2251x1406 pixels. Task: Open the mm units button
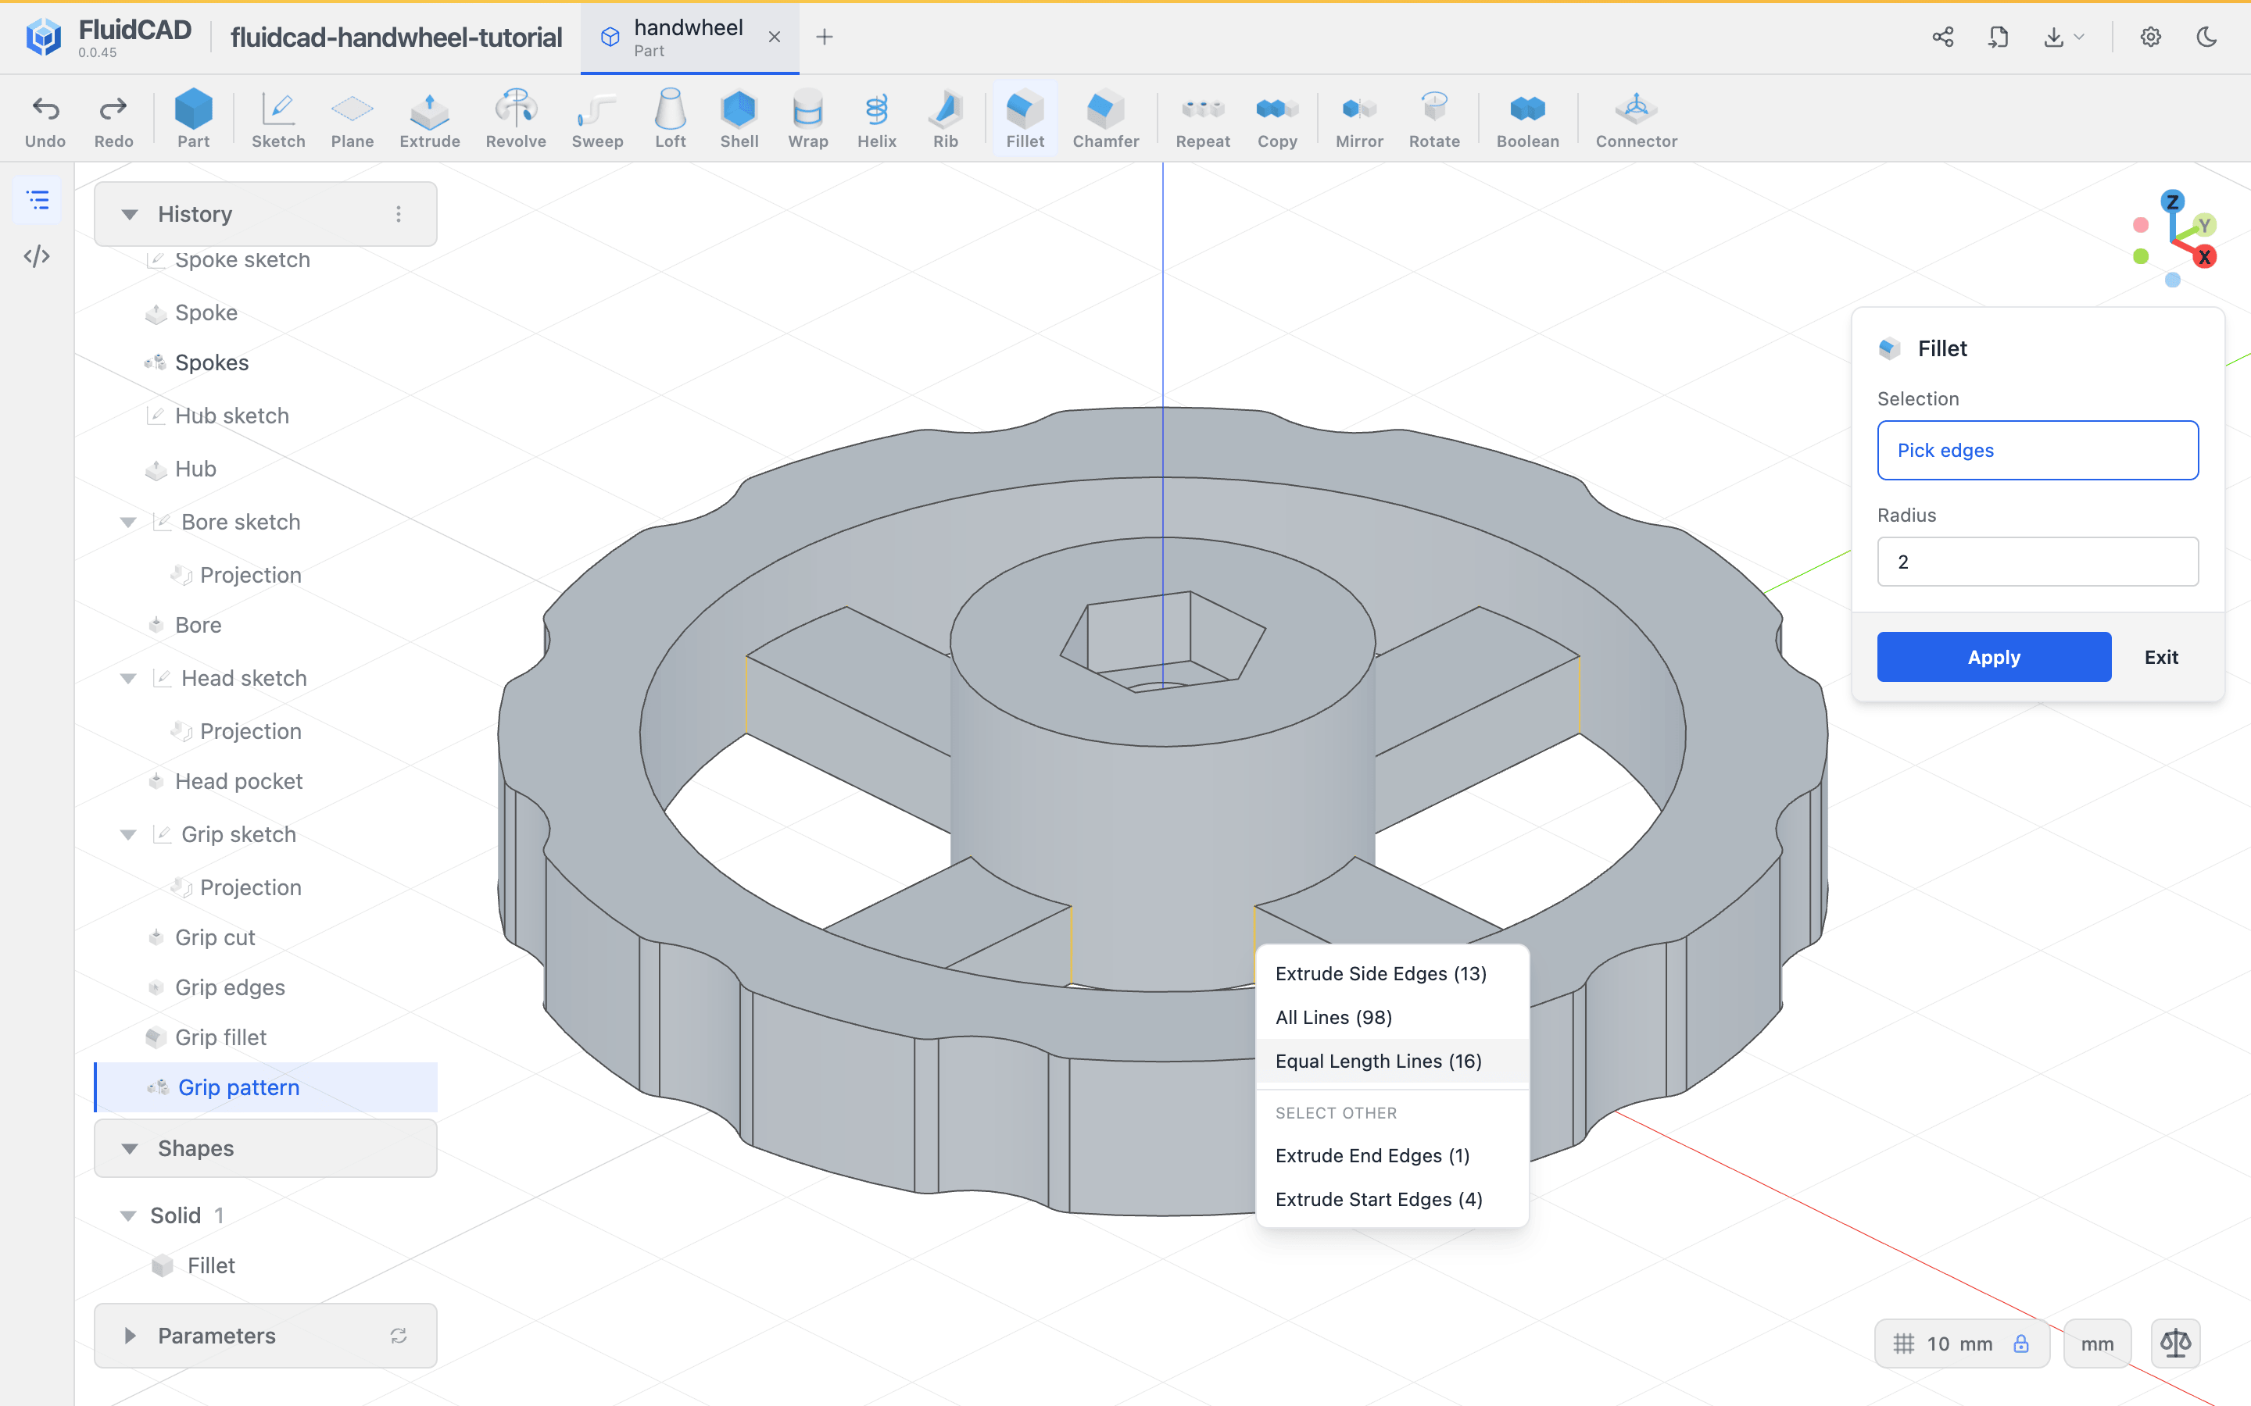[2096, 1344]
